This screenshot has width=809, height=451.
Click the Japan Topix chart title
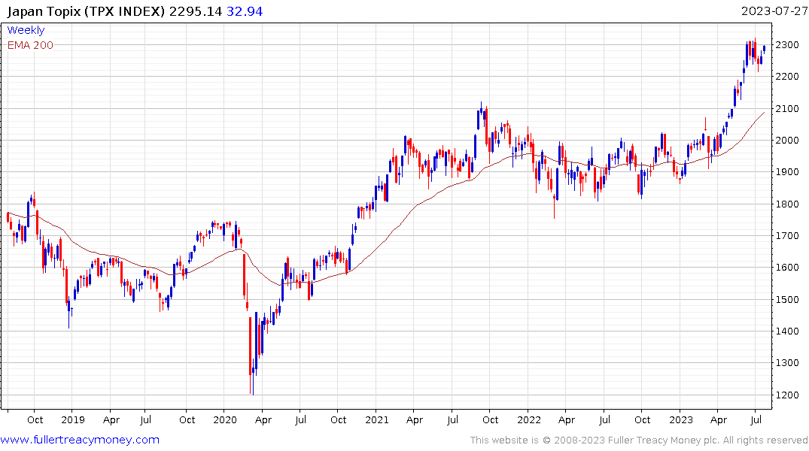tap(86, 11)
